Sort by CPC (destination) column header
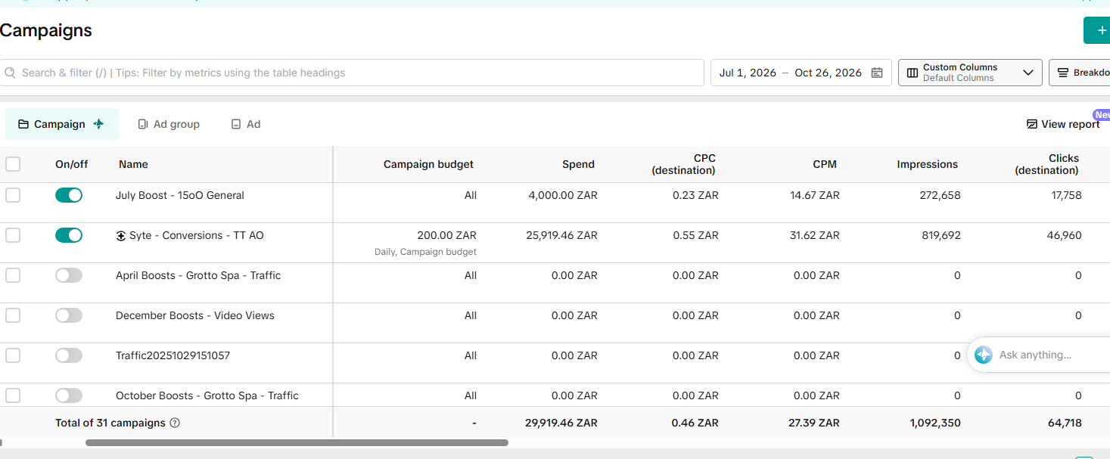This screenshot has height=459, width=1110. 683,164
